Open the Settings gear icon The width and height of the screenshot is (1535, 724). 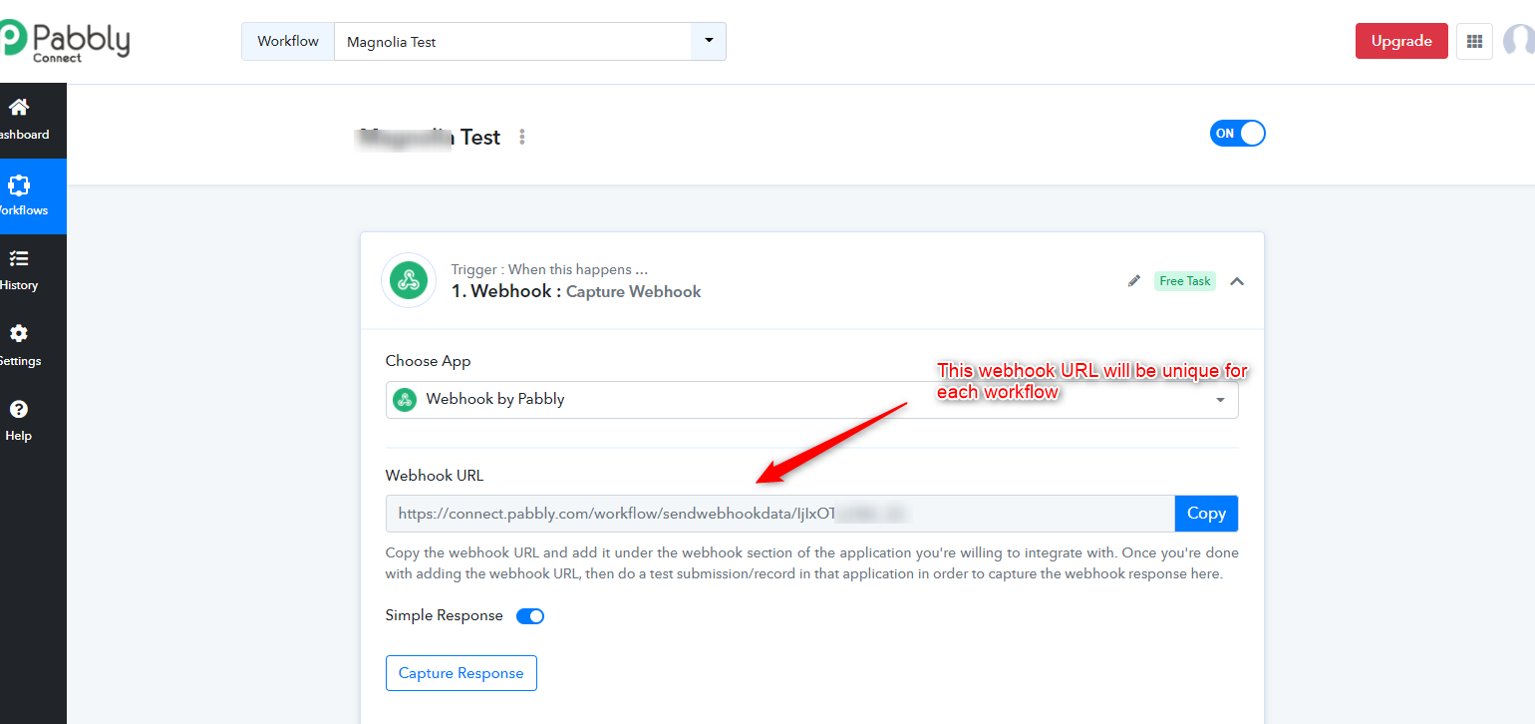click(19, 333)
